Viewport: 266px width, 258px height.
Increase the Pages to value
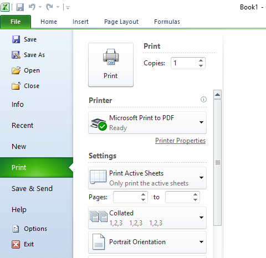coord(195,194)
